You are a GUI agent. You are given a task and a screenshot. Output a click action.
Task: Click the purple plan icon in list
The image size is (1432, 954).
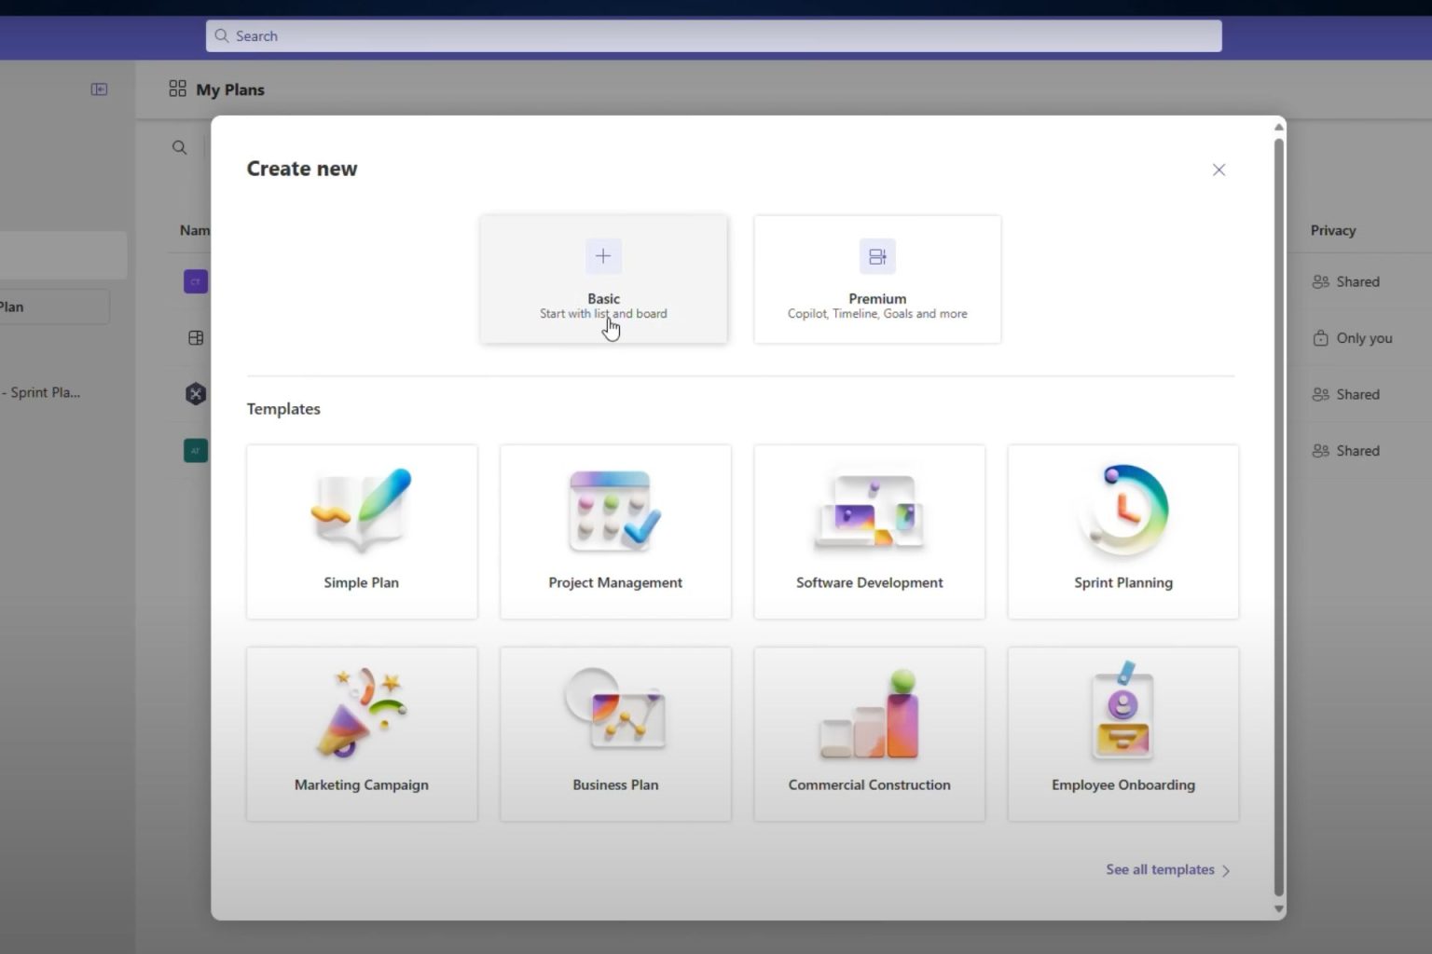tap(196, 281)
